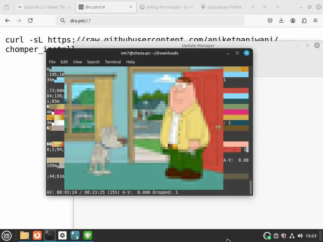The image size is (323, 242).
Task: Click the Firefox icon in the taskbar
Action: tap(37, 235)
